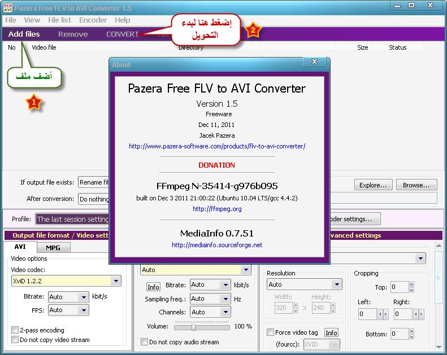Open the Video codec XviD dropdown
447x355 pixels.
pyautogui.click(x=66, y=281)
